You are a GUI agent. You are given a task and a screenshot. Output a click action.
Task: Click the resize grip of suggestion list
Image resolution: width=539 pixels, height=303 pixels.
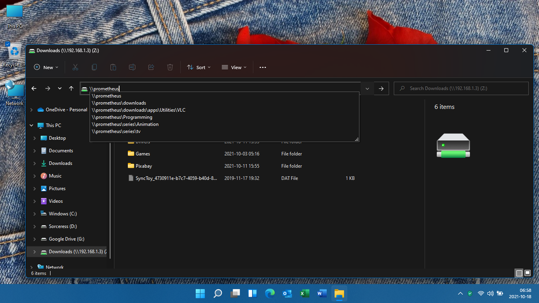357,139
